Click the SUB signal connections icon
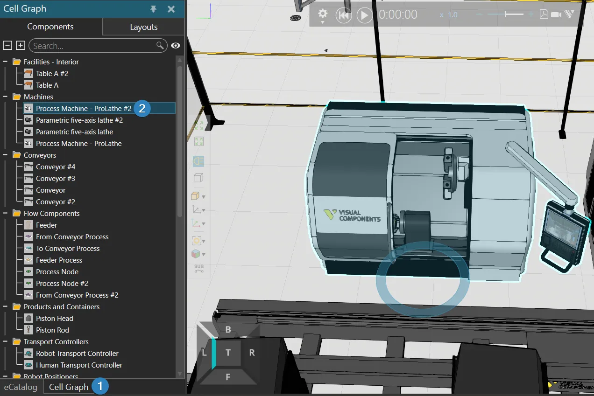The image size is (594, 396). [199, 269]
